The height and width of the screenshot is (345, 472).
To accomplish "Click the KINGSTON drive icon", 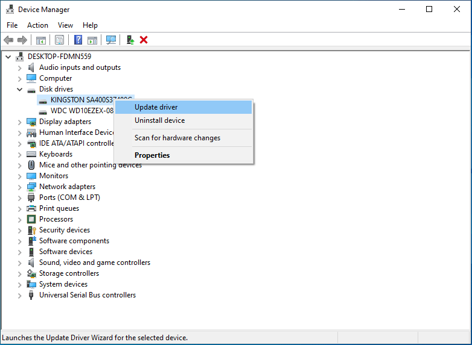I will tap(43, 101).
